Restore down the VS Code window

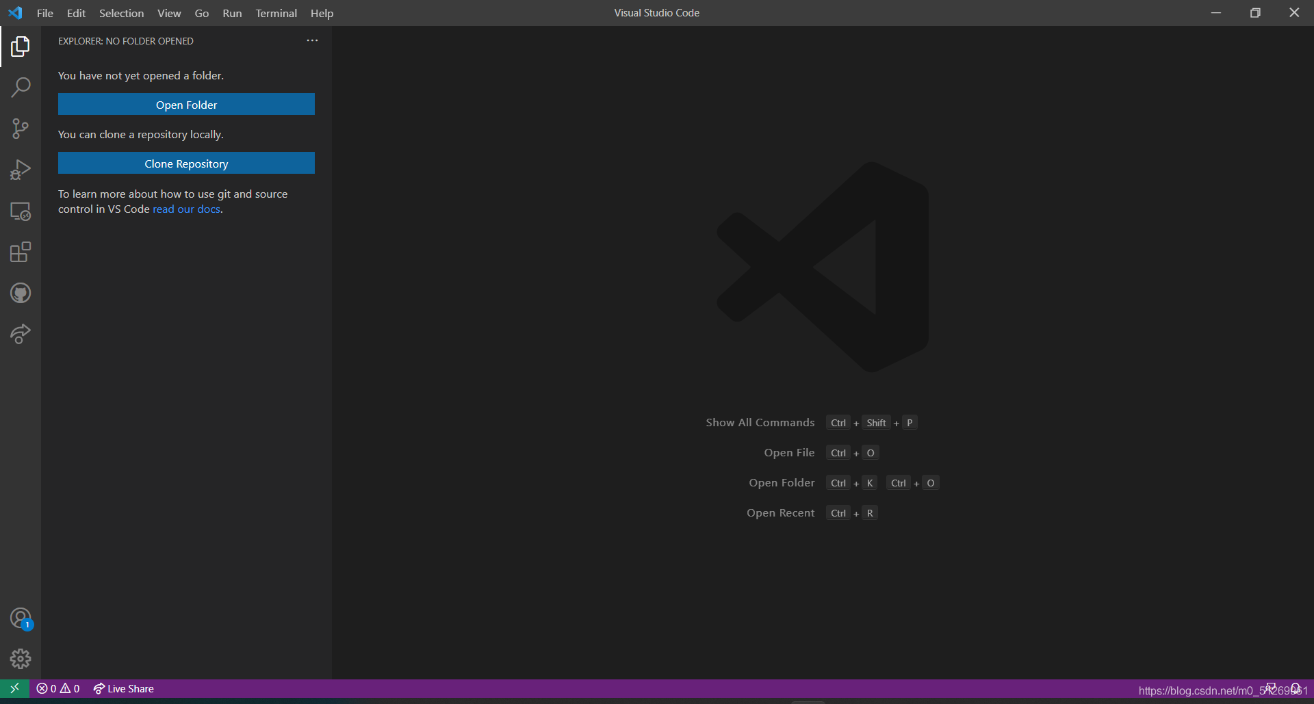[1255, 13]
